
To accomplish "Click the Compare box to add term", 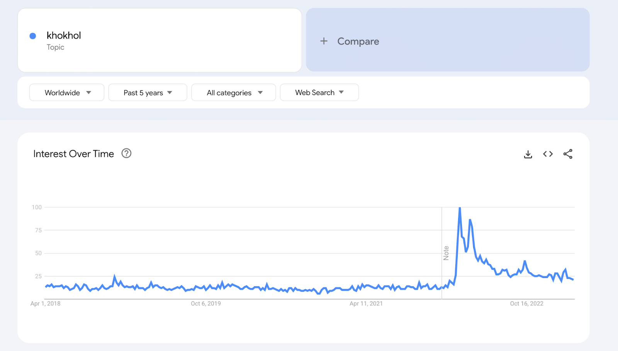I will 447,40.
